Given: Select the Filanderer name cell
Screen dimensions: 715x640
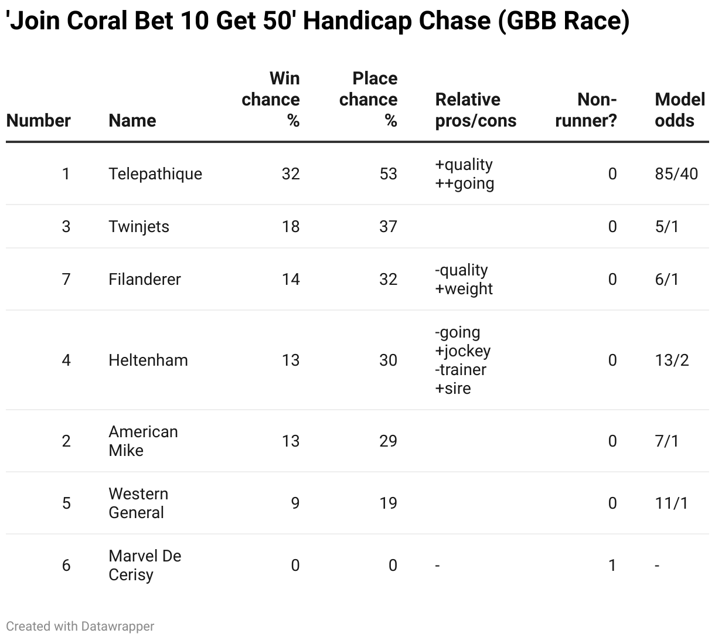Looking at the screenshot, I should pyautogui.click(x=145, y=280).
